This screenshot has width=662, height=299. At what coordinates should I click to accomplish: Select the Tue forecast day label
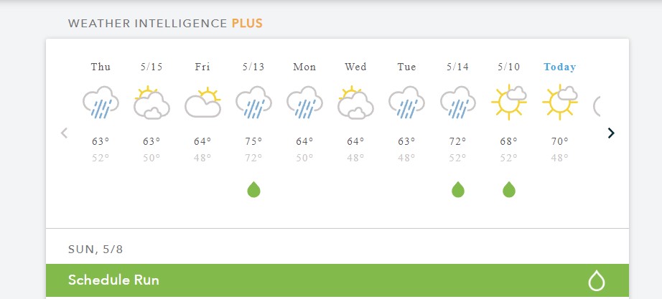406,67
